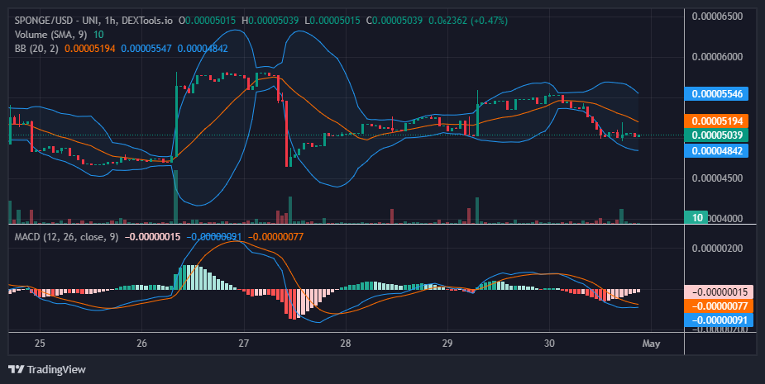Click the (+0.47%) change value
This screenshot has width=765, height=384.
coord(489,21)
